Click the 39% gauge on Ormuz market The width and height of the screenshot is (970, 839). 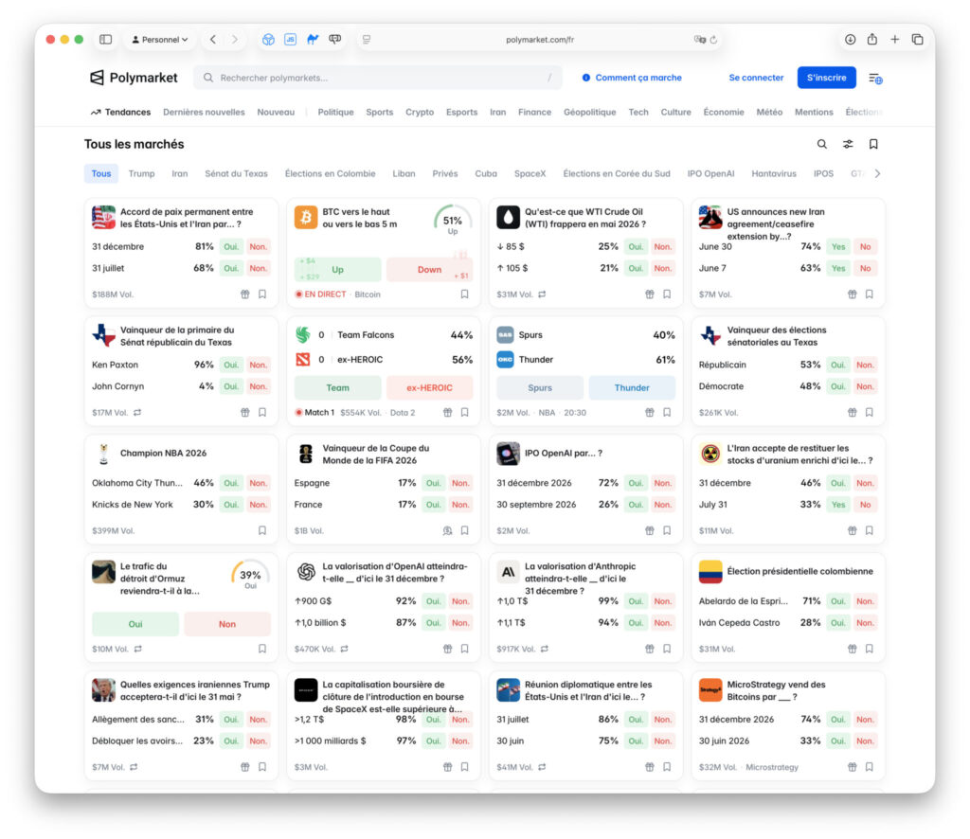pyautogui.click(x=250, y=577)
